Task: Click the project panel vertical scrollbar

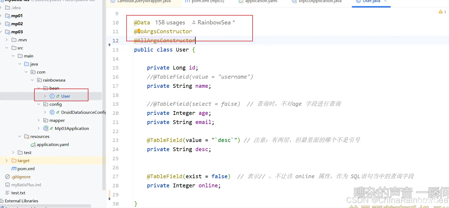Action: 104,95
